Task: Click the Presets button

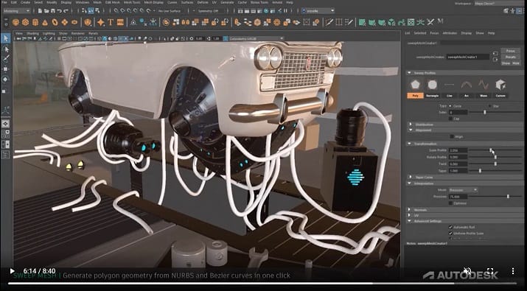Action: [510, 57]
